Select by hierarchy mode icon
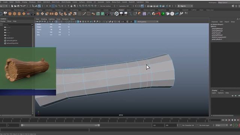240x135 pixels. [x=33, y=6]
